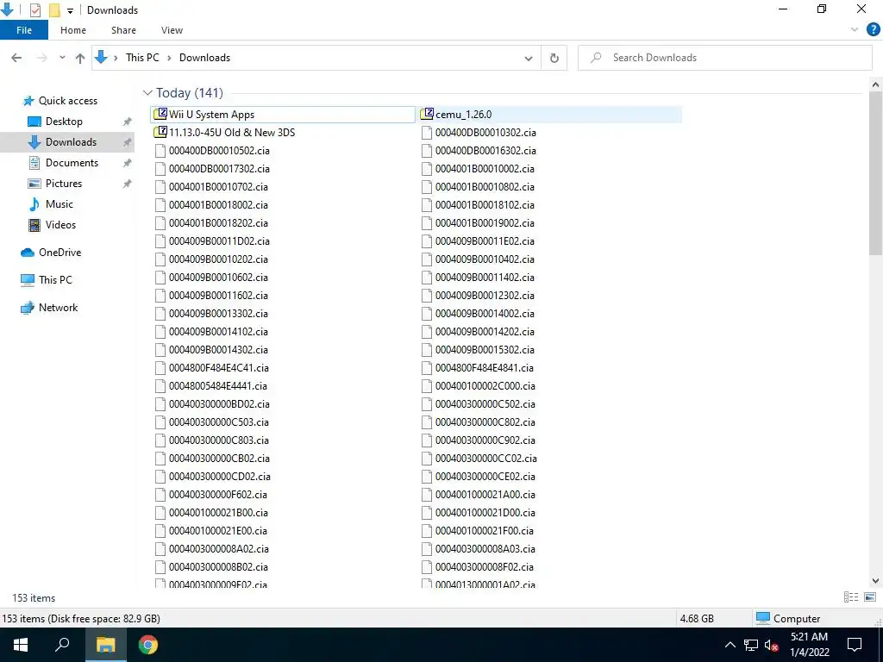This screenshot has width=883, height=662.
Task: Launch Google Chrome from taskbar
Action: (x=148, y=645)
